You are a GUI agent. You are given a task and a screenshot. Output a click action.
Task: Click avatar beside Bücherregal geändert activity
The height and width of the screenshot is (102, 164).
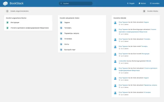(115, 61)
